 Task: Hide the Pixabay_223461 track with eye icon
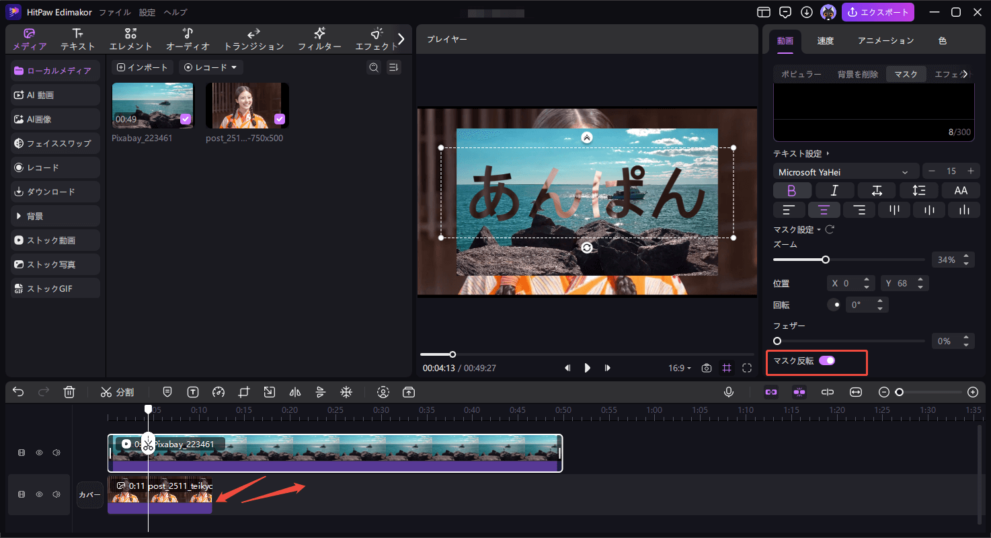tap(39, 453)
